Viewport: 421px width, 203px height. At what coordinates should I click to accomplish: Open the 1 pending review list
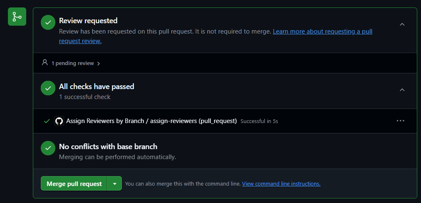73,63
